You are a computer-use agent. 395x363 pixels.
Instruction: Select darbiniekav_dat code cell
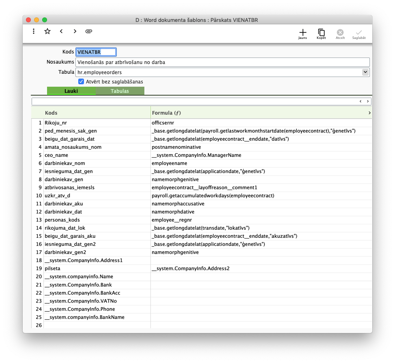point(97,212)
